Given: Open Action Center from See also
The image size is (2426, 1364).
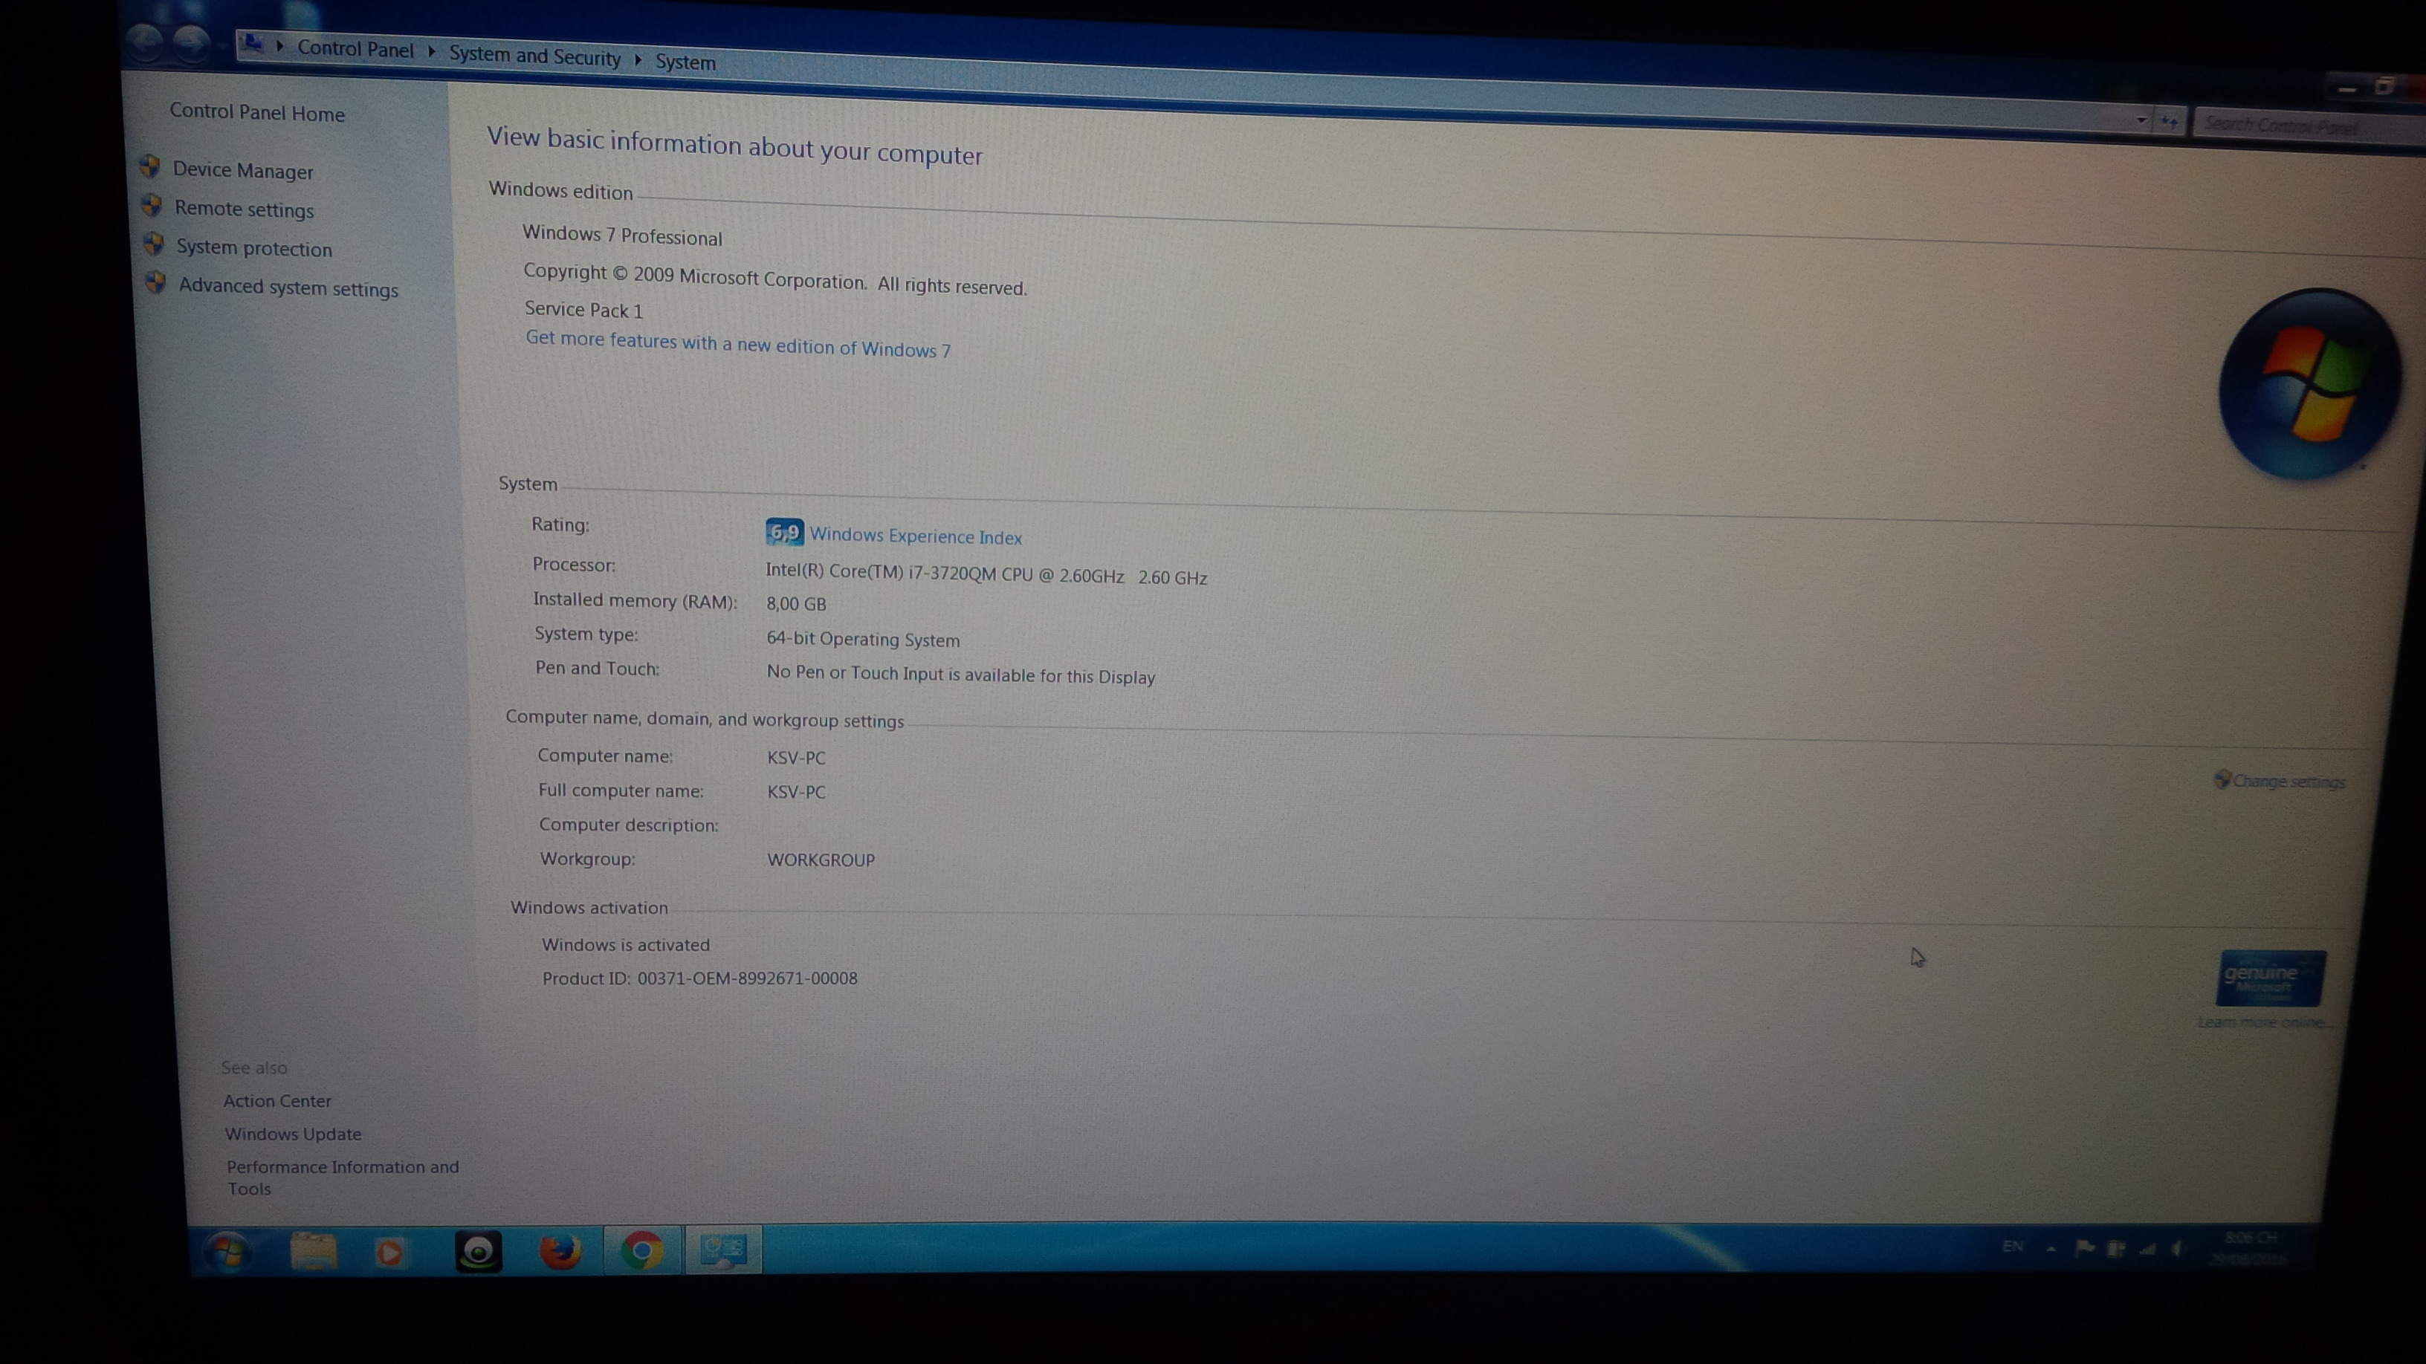Looking at the screenshot, I should point(277,1100).
